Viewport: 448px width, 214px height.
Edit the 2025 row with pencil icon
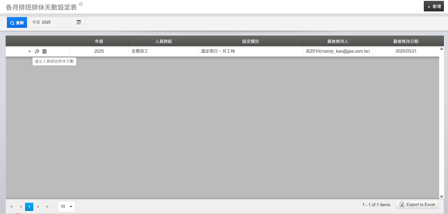click(x=37, y=51)
